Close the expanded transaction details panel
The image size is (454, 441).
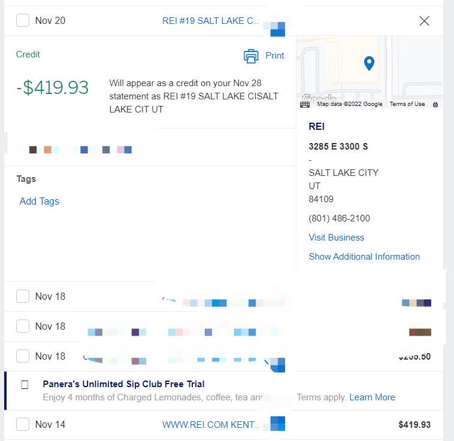coord(424,21)
